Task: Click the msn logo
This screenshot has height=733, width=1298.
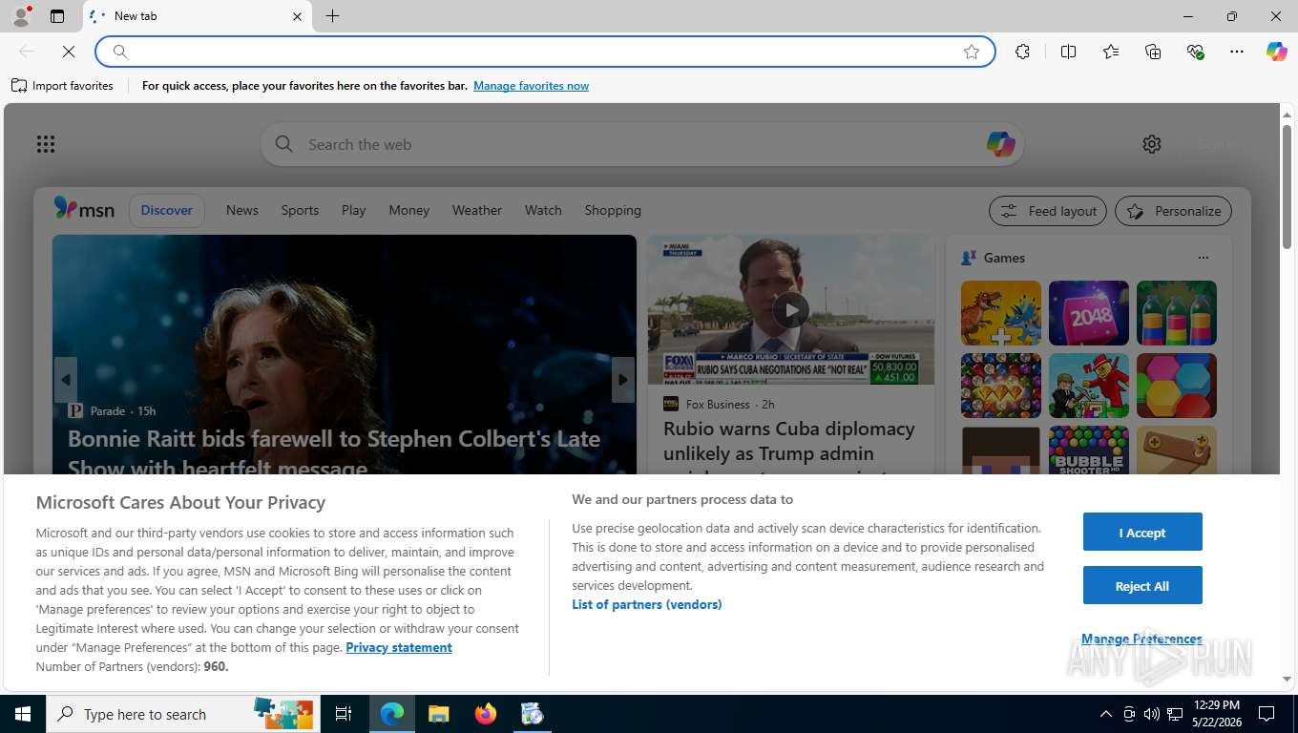Action: [84, 209]
